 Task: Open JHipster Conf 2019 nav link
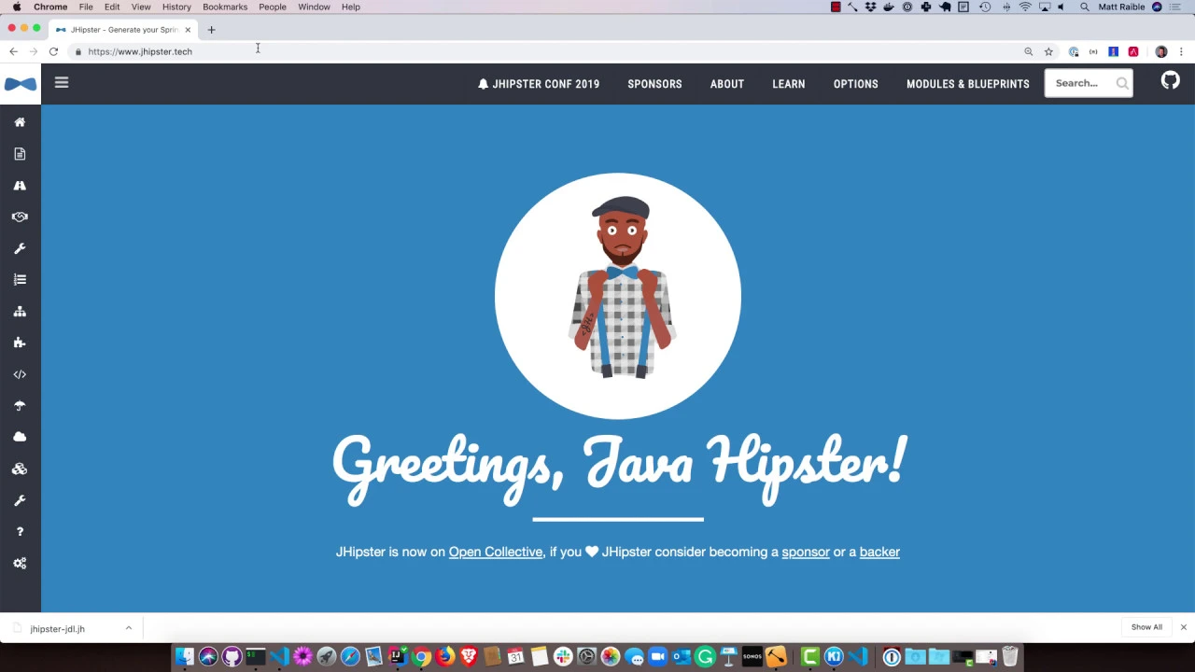(x=539, y=84)
